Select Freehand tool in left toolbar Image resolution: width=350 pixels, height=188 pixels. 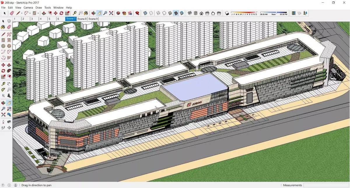[x=9, y=34]
